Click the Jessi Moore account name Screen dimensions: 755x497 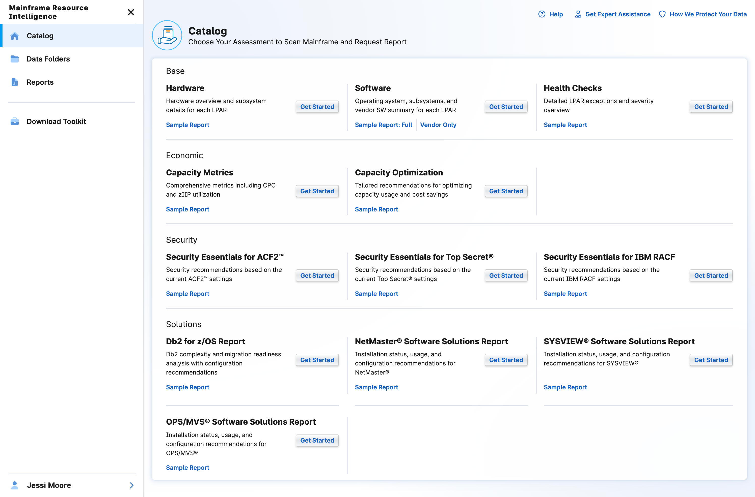click(x=49, y=485)
